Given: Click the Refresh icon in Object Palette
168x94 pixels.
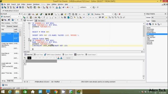Looking at the screenshot, I should point(147,24).
